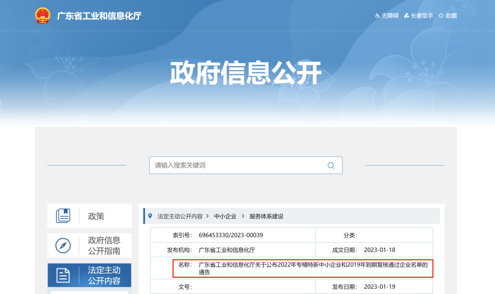
Task: Open 政府信息公开指南 sidebar item
Action: 89,246
